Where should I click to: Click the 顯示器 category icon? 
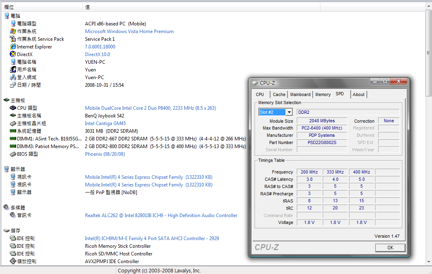click(x=6, y=169)
